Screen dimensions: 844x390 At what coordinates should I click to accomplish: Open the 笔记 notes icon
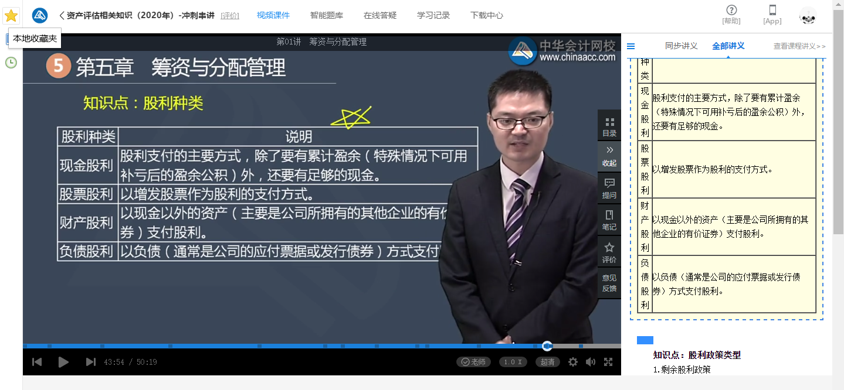click(609, 220)
